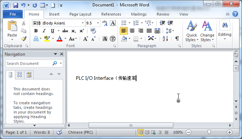Insert Enclosed Characters icon
Image resolution: width=242 pixels, height=139 pixels.
pyautogui.click(x=113, y=39)
